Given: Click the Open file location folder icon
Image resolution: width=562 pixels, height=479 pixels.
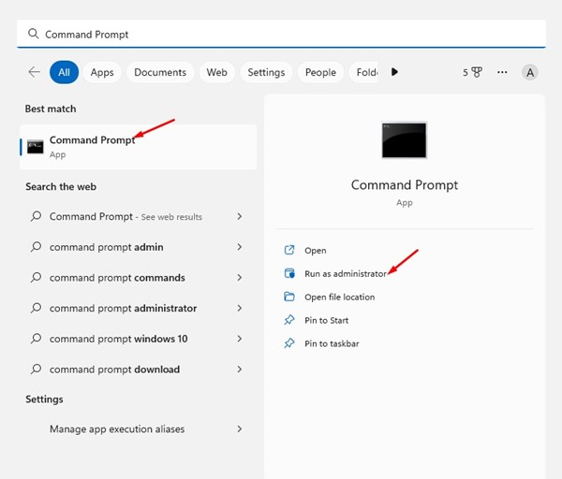Looking at the screenshot, I should (289, 298).
